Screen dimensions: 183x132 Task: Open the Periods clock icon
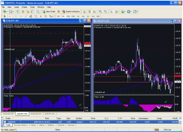[x=128, y=11]
